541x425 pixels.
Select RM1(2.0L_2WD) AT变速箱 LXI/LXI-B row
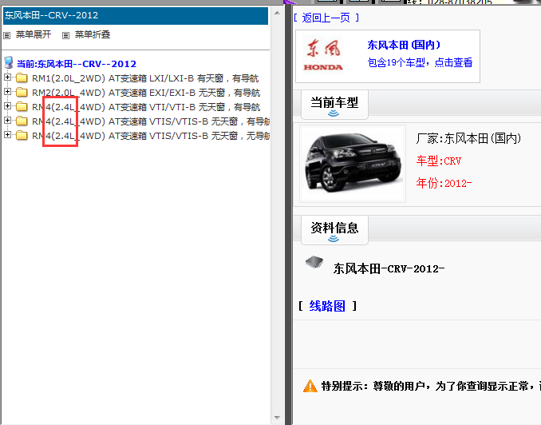[x=145, y=78]
